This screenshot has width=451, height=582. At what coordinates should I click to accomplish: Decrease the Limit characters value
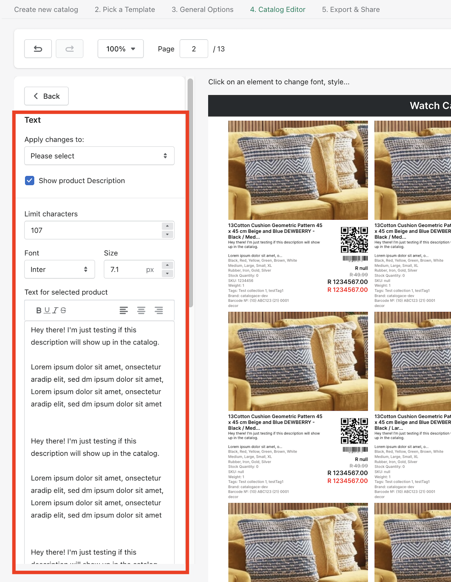167,234
